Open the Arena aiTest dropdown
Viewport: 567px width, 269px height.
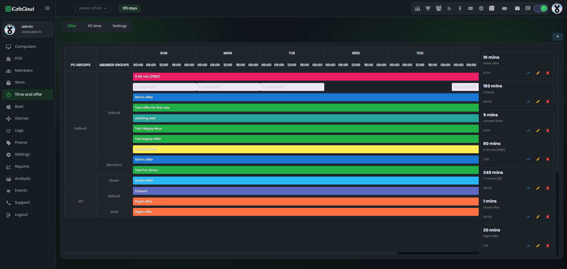93,8
